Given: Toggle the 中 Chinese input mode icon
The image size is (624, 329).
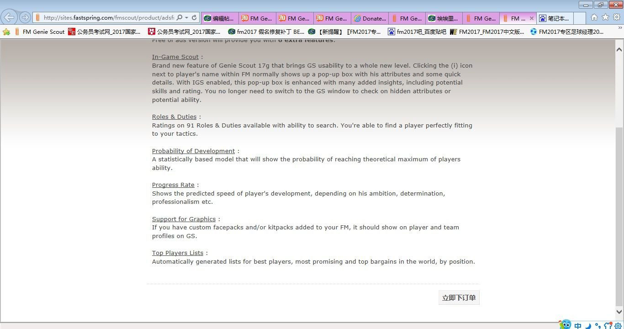Looking at the screenshot, I should point(578,326).
